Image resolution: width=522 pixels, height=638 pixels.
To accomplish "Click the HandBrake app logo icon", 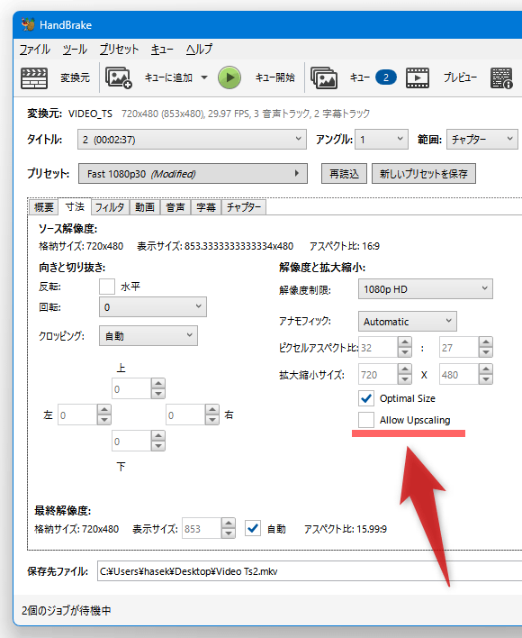I will (28, 24).
